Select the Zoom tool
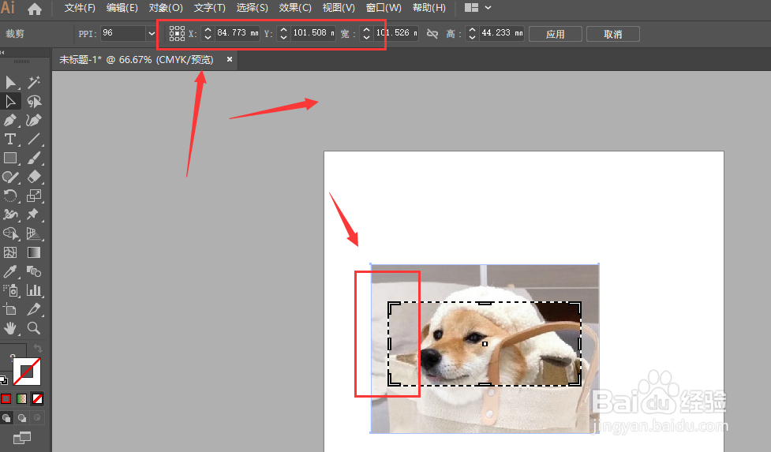771x452 pixels. (x=34, y=328)
